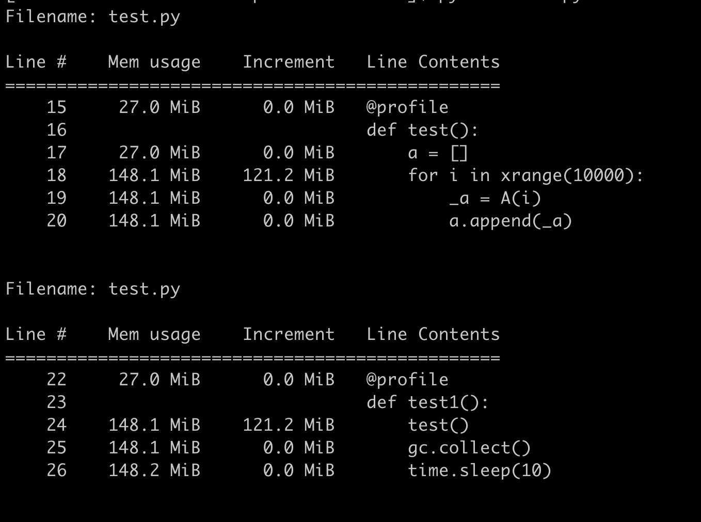
Task: Click the 'gc.collect()' code line
Action: [x=469, y=448]
